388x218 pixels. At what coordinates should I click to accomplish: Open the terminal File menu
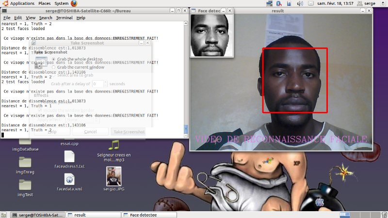pyautogui.click(x=7, y=18)
